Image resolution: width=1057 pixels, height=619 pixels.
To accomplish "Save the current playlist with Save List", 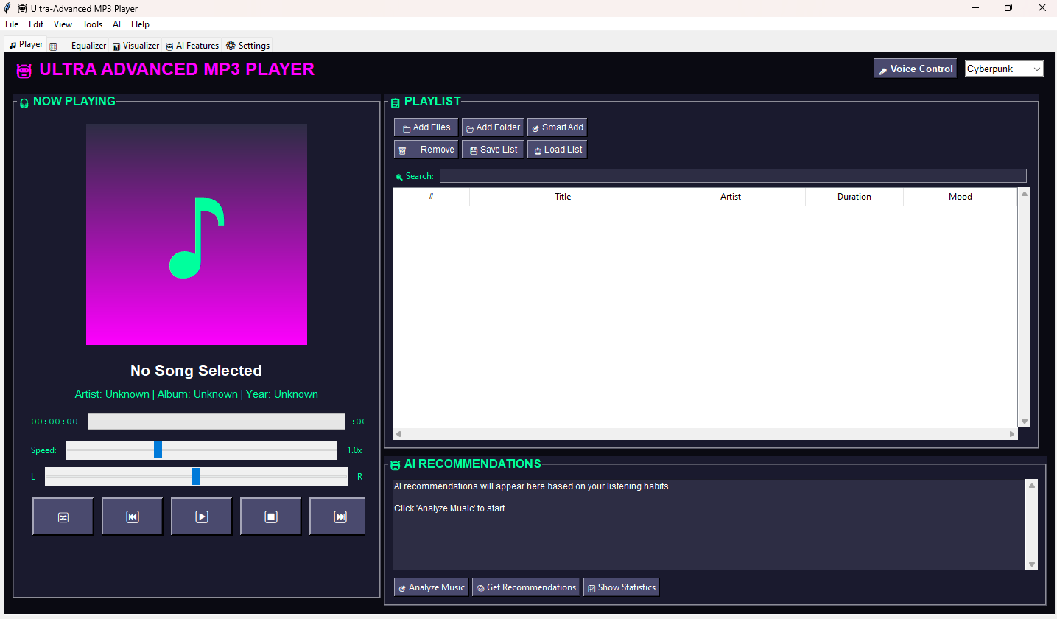I will [492, 150].
